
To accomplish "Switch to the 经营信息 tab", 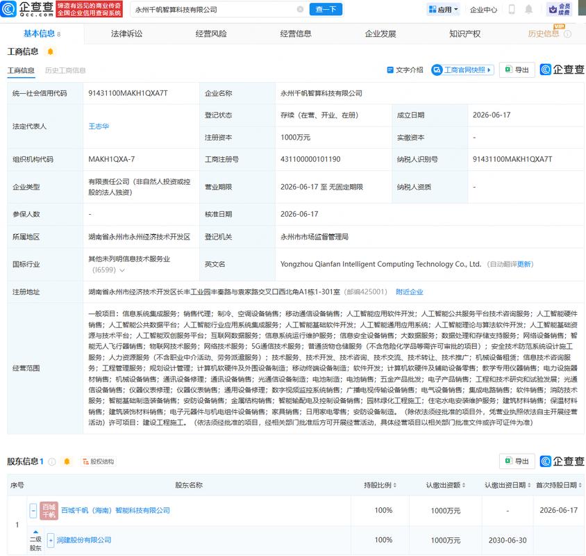I will tap(296, 33).
